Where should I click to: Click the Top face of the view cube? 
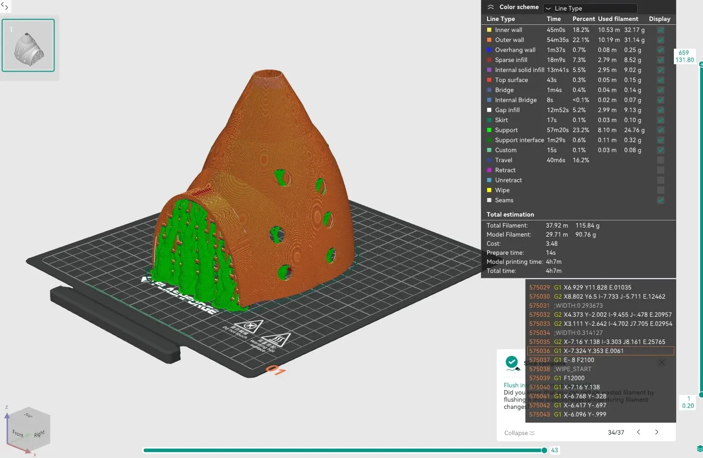tap(29, 415)
